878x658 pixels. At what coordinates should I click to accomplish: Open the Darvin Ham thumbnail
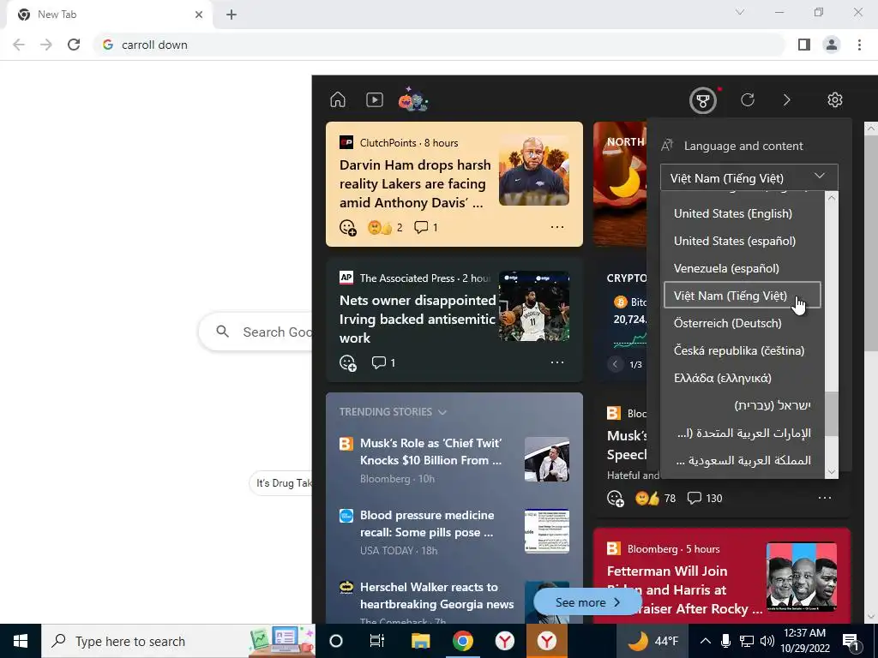[534, 170]
